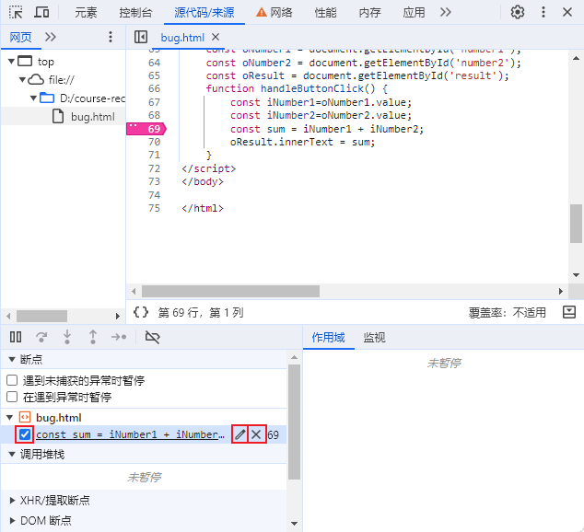Click the '覆盖率: 不适用' status text
The height and width of the screenshot is (532, 584).
tap(507, 313)
